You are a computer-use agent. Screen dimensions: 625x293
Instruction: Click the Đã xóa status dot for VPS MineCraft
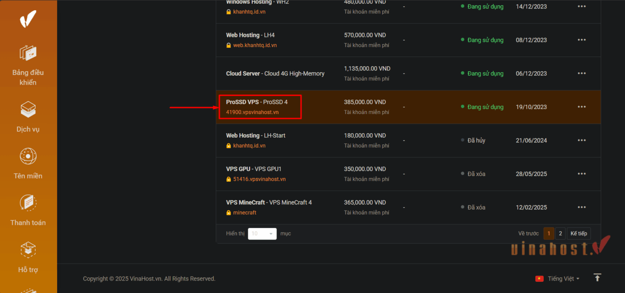click(x=462, y=207)
